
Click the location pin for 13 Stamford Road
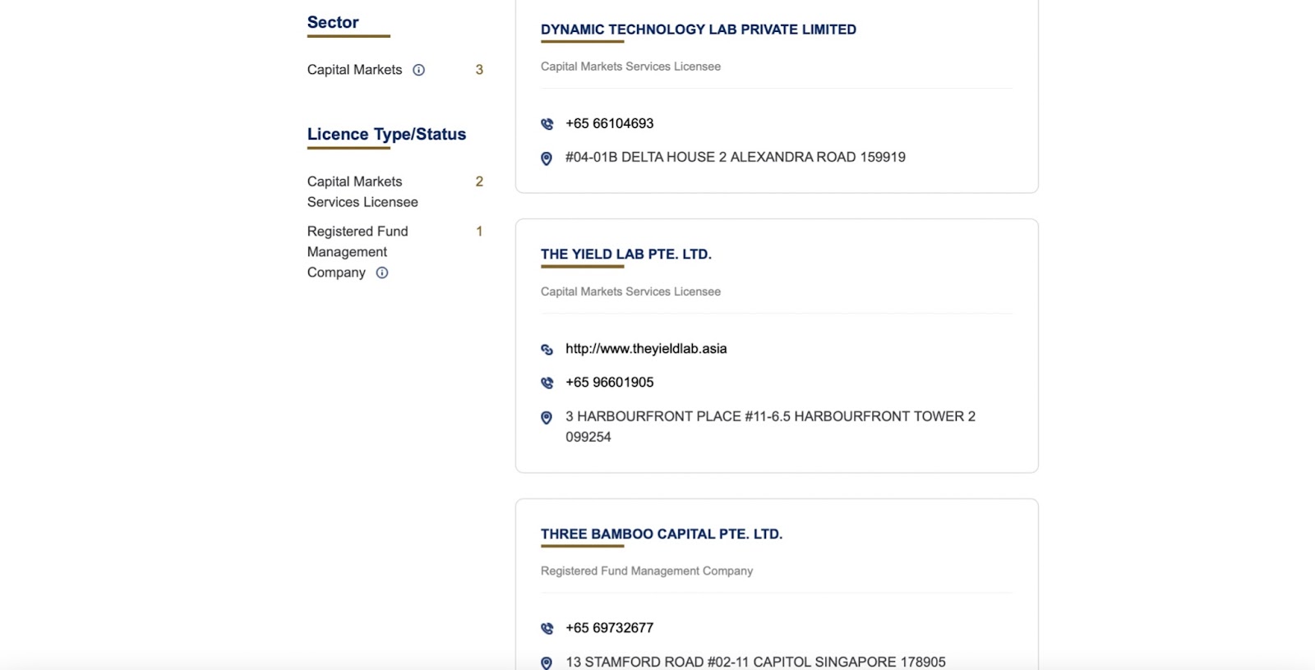[x=547, y=663]
